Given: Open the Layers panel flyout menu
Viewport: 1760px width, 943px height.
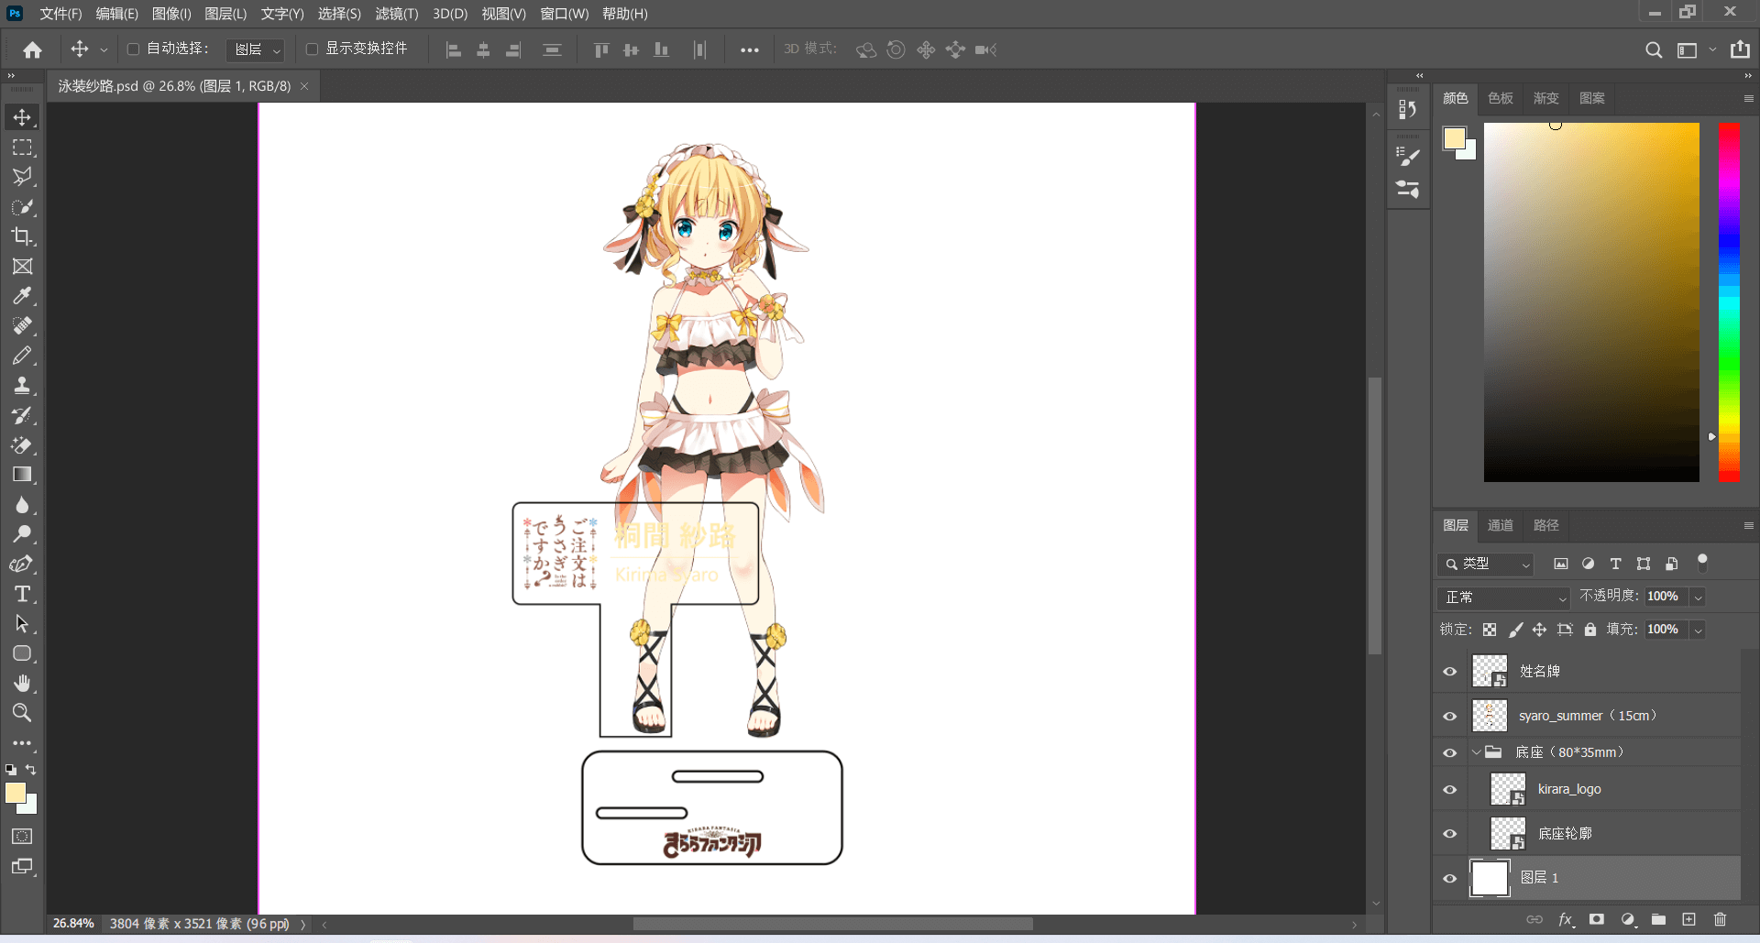Looking at the screenshot, I should pos(1748,525).
